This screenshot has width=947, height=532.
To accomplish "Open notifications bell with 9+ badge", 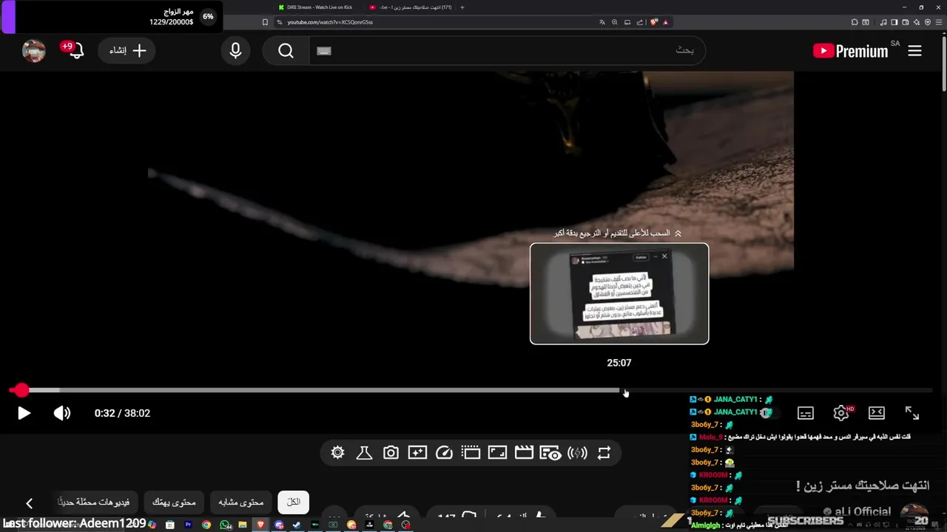I will click(x=75, y=50).
